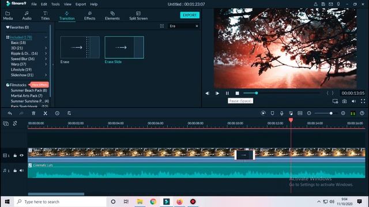
Task: Split clip with scissors icon
Action: [x=45, y=113]
